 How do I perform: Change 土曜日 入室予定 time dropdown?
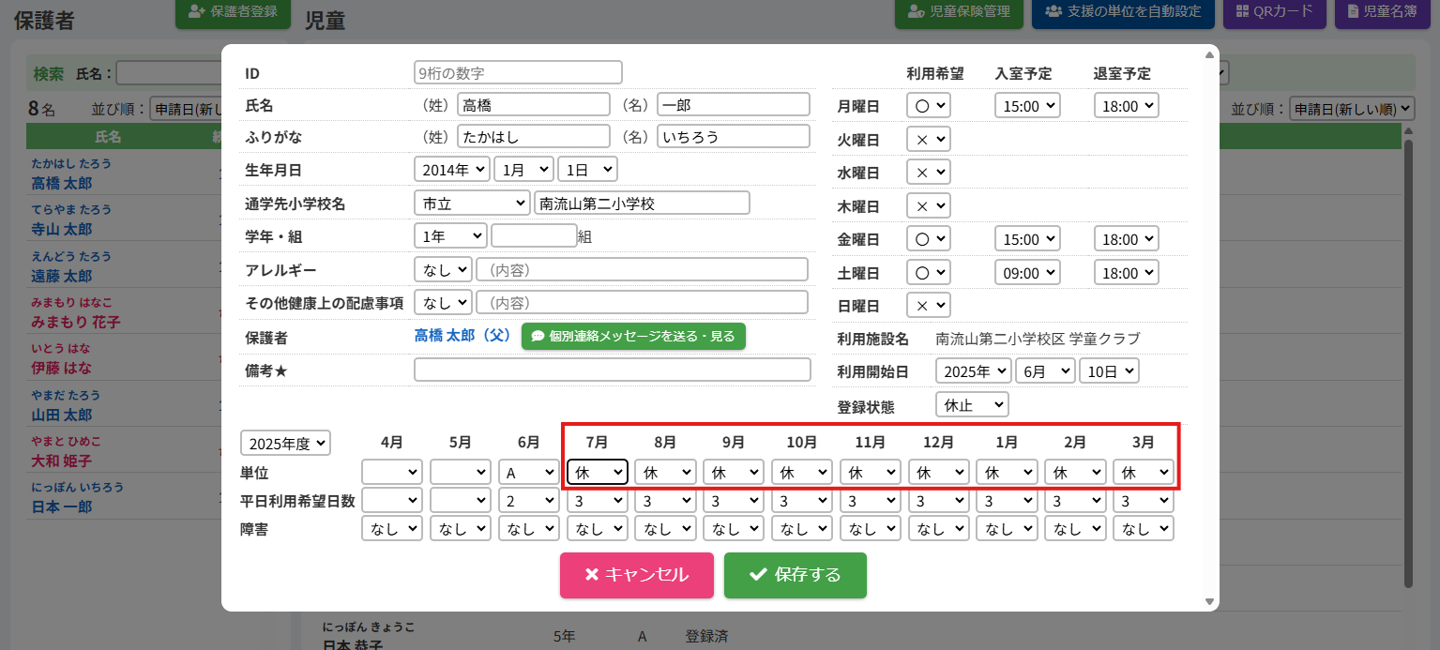(1027, 272)
